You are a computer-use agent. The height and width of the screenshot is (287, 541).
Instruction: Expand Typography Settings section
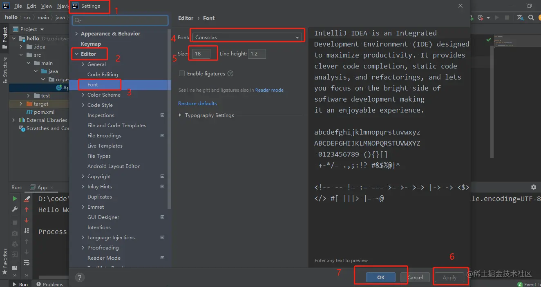pos(180,115)
